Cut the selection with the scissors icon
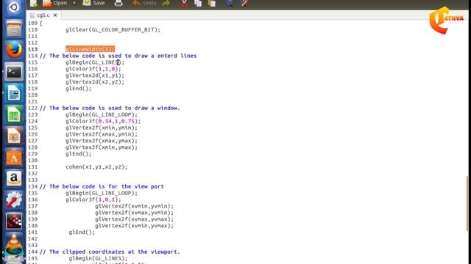The width and height of the screenshot is (471, 264). pyautogui.click(x=184, y=3)
